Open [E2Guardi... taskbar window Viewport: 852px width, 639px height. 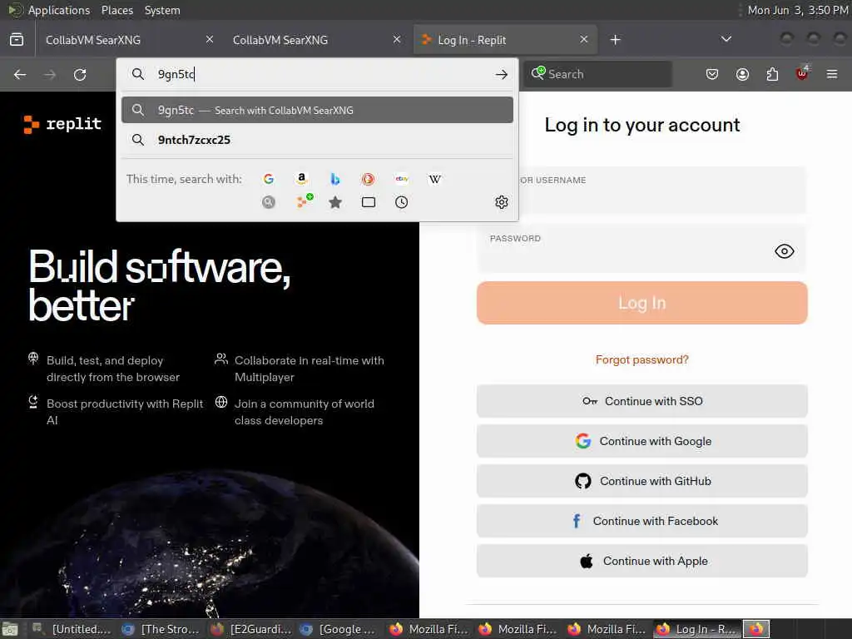(250, 629)
